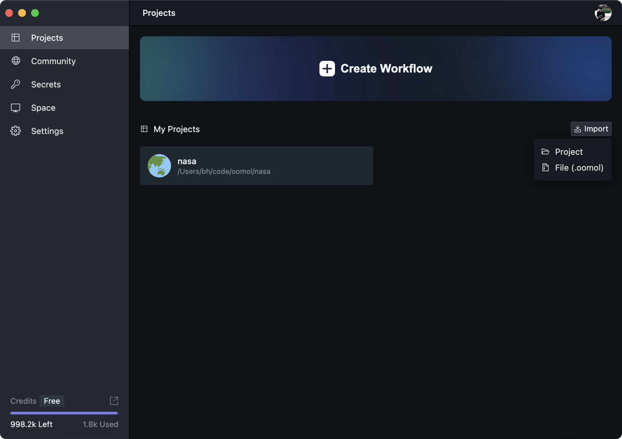Image resolution: width=622 pixels, height=439 pixels.
Task: Select Project from the Import menu
Action: point(569,152)
